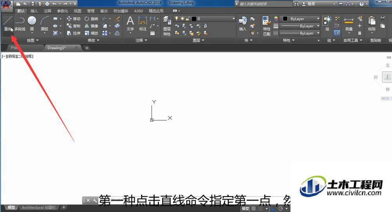This screenshot has width=392, height=212.
Task: Select the 圆 (Circle) tool
Action: click(32, 24)
